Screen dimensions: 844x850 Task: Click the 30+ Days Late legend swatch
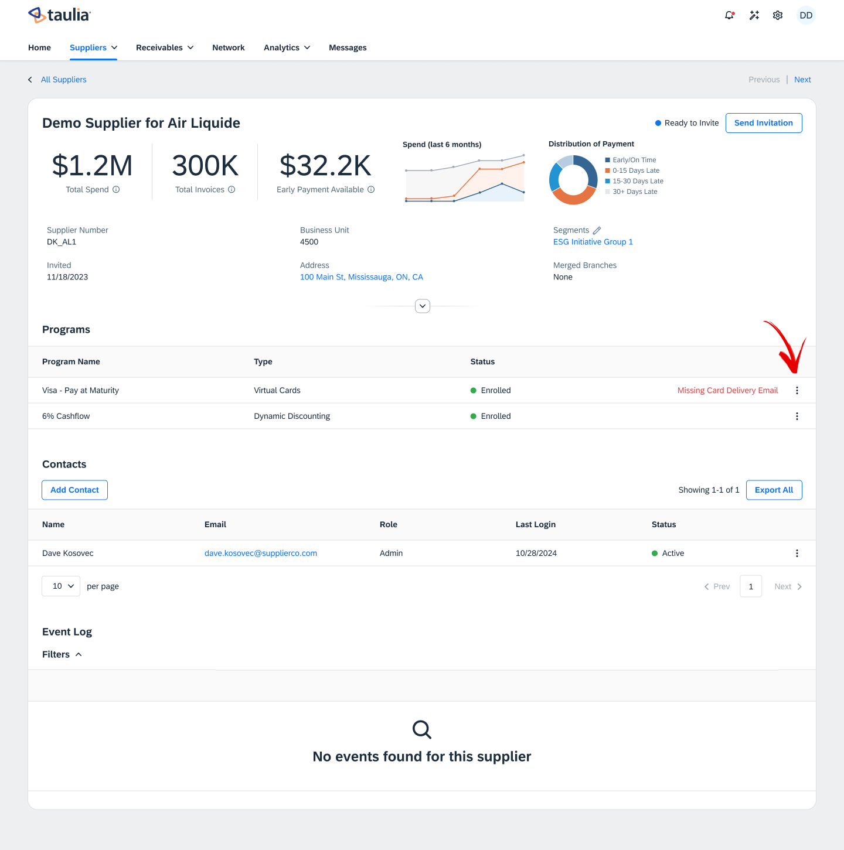click(x=608, y=192)
